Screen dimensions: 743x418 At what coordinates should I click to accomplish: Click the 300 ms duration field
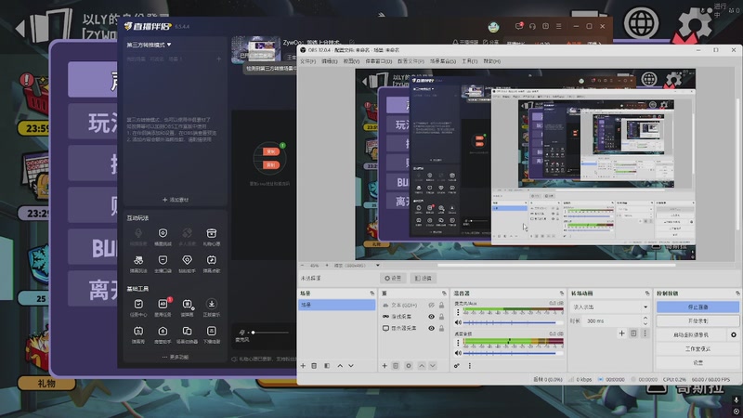611,320
